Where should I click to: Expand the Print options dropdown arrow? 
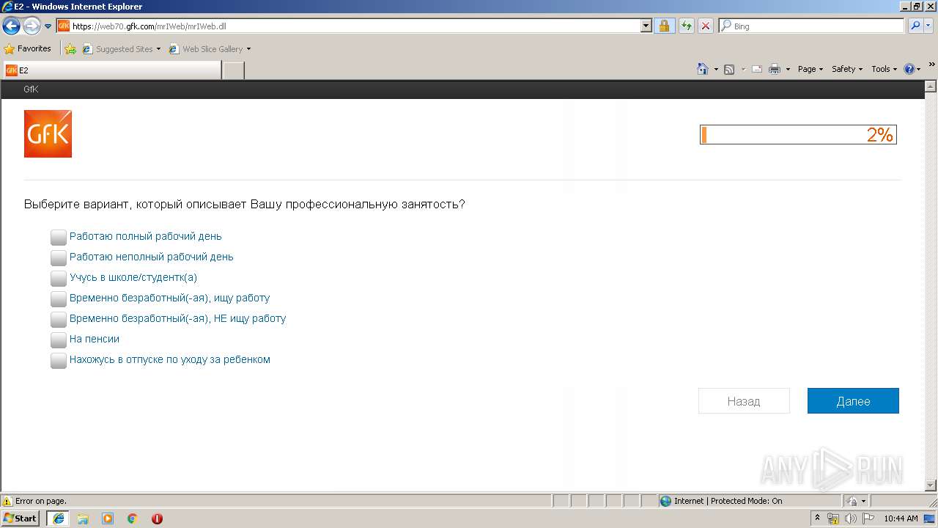pos(788,69)
